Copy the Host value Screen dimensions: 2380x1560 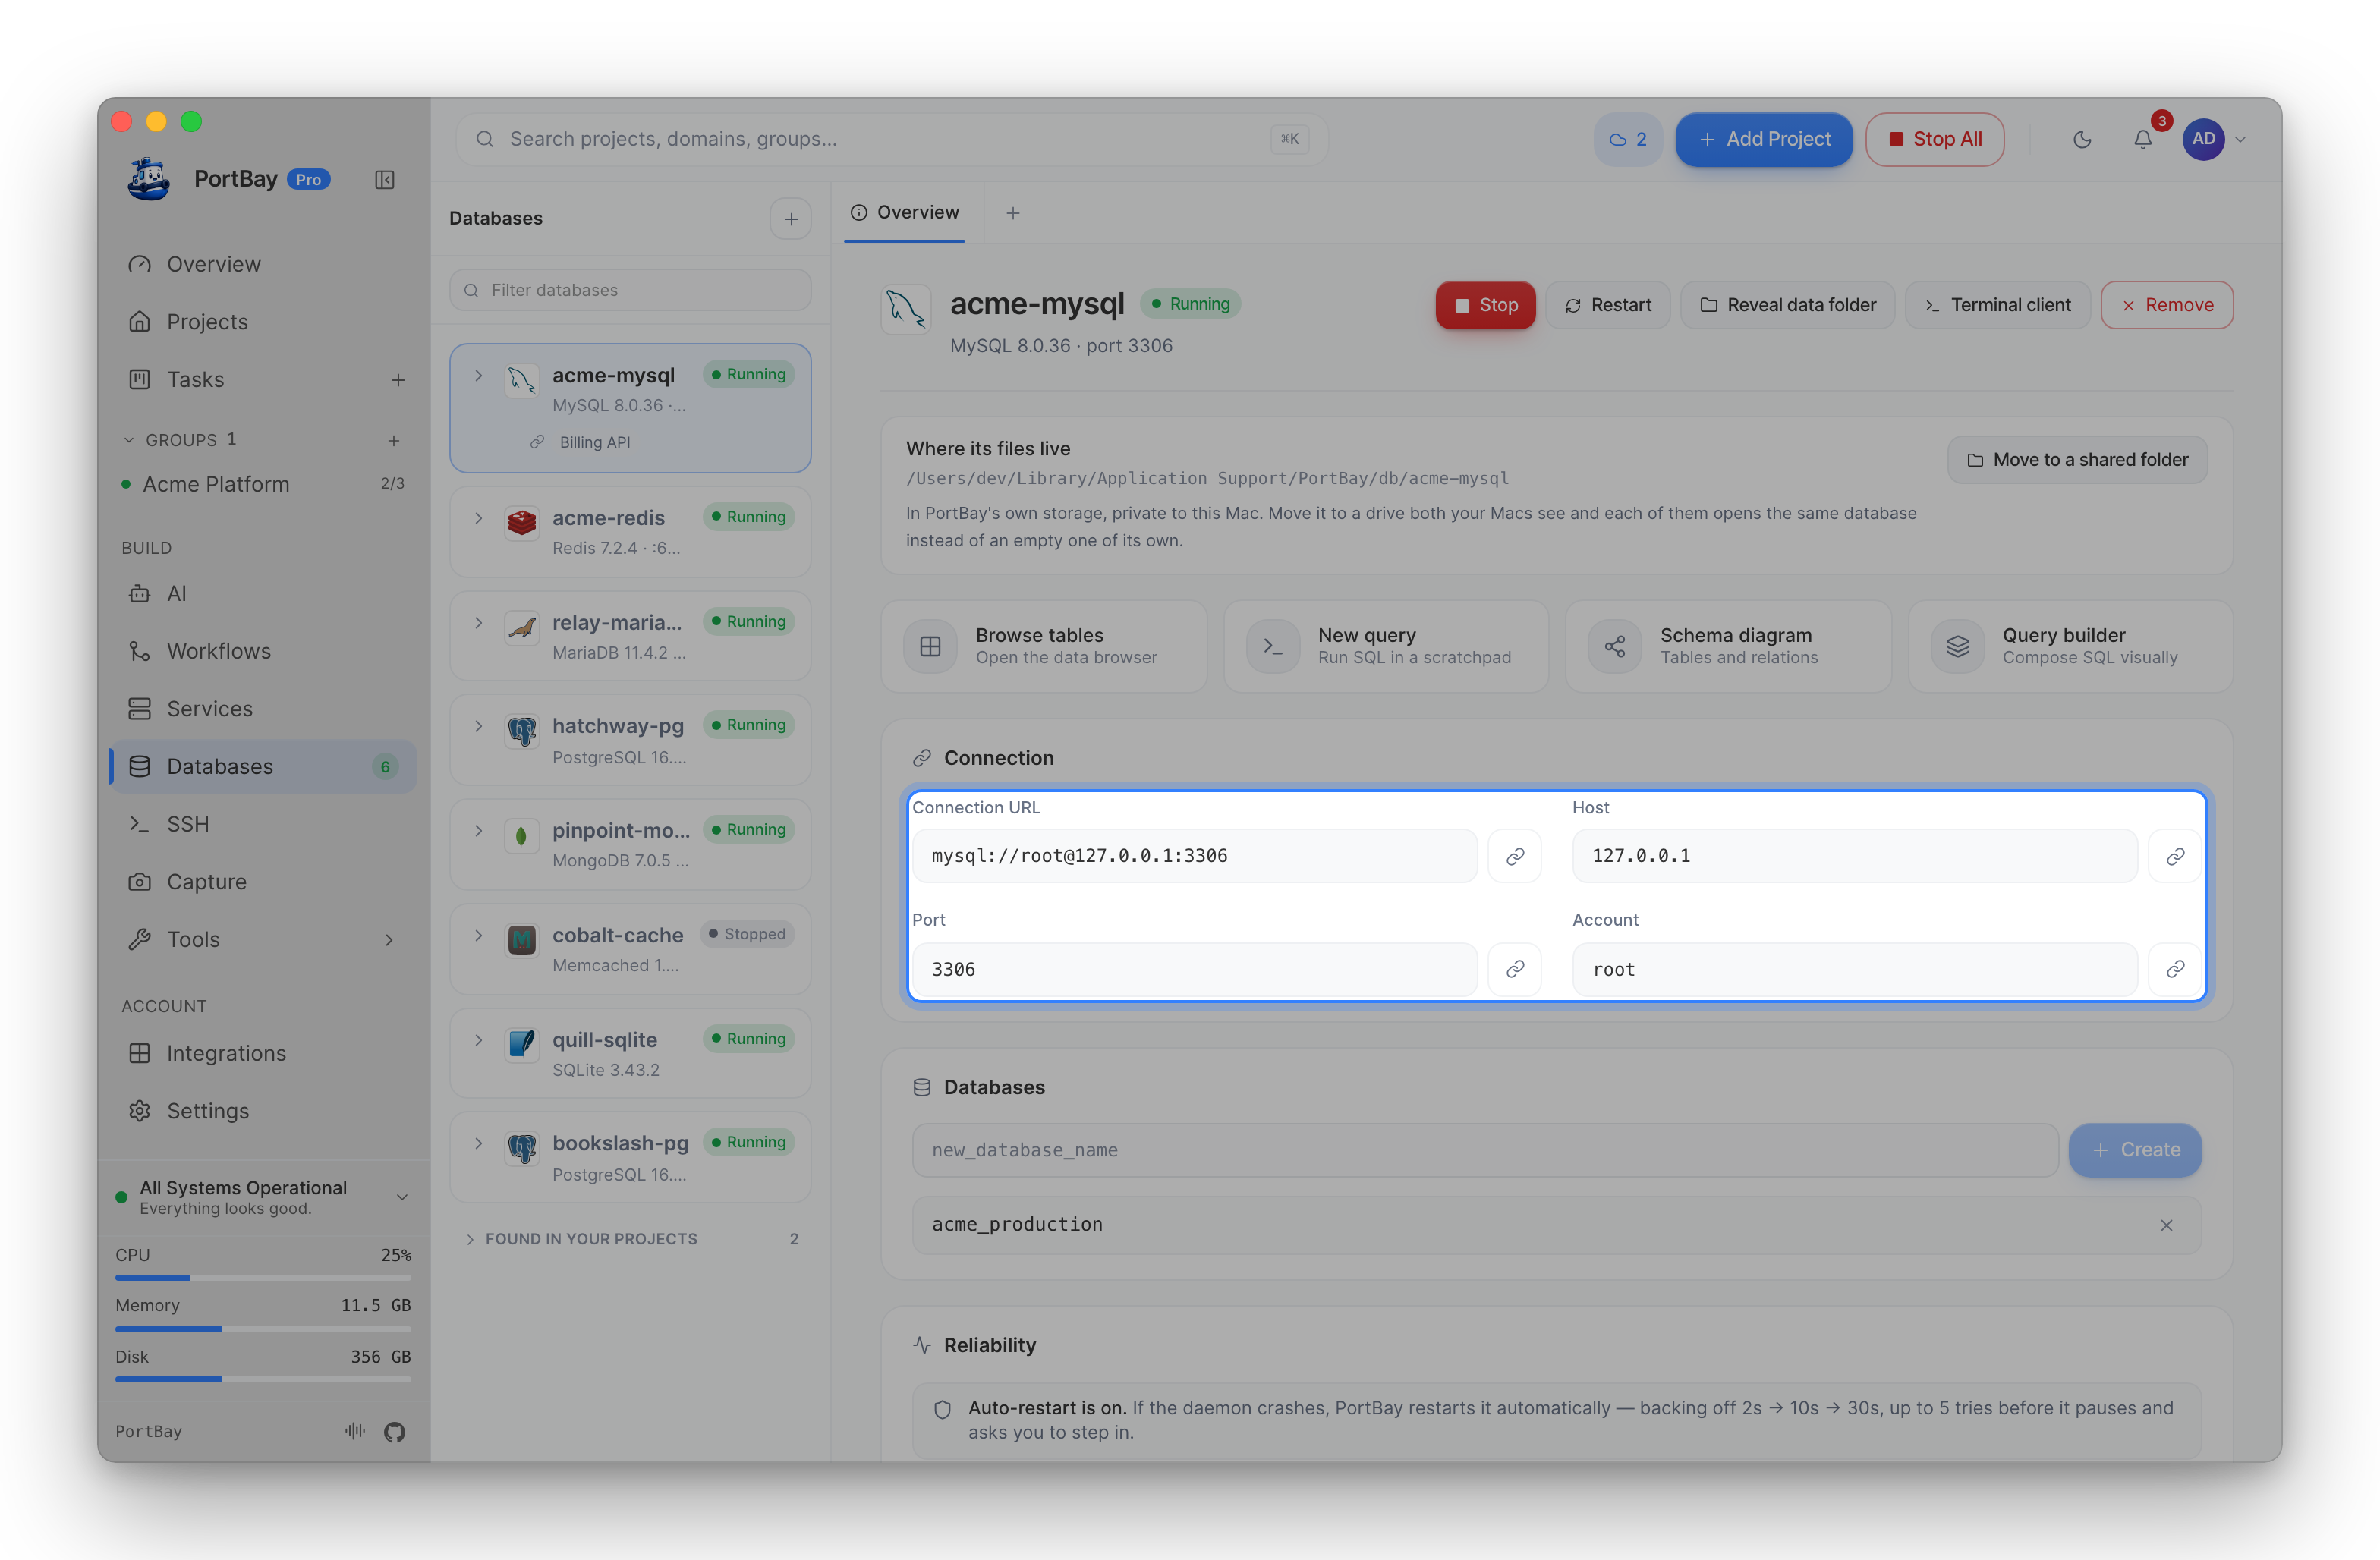click(2175, 856)
